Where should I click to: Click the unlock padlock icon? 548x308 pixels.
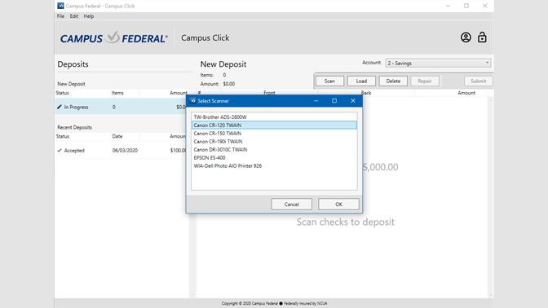[x=482, y=37]
